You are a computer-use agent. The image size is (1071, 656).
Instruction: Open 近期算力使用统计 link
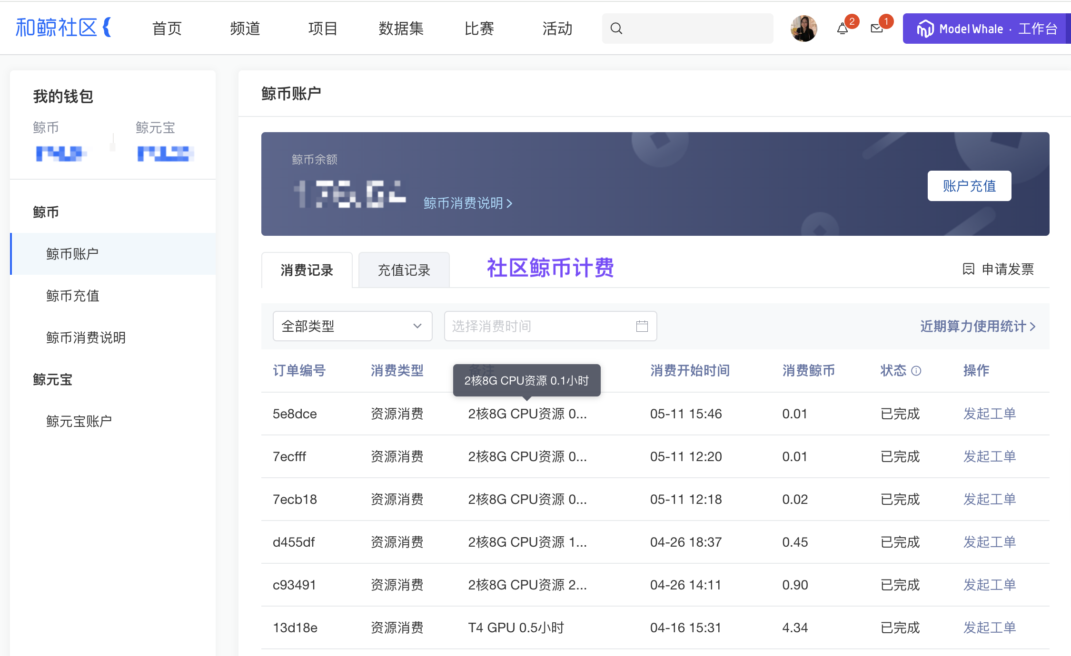click(x=978, y=326)
